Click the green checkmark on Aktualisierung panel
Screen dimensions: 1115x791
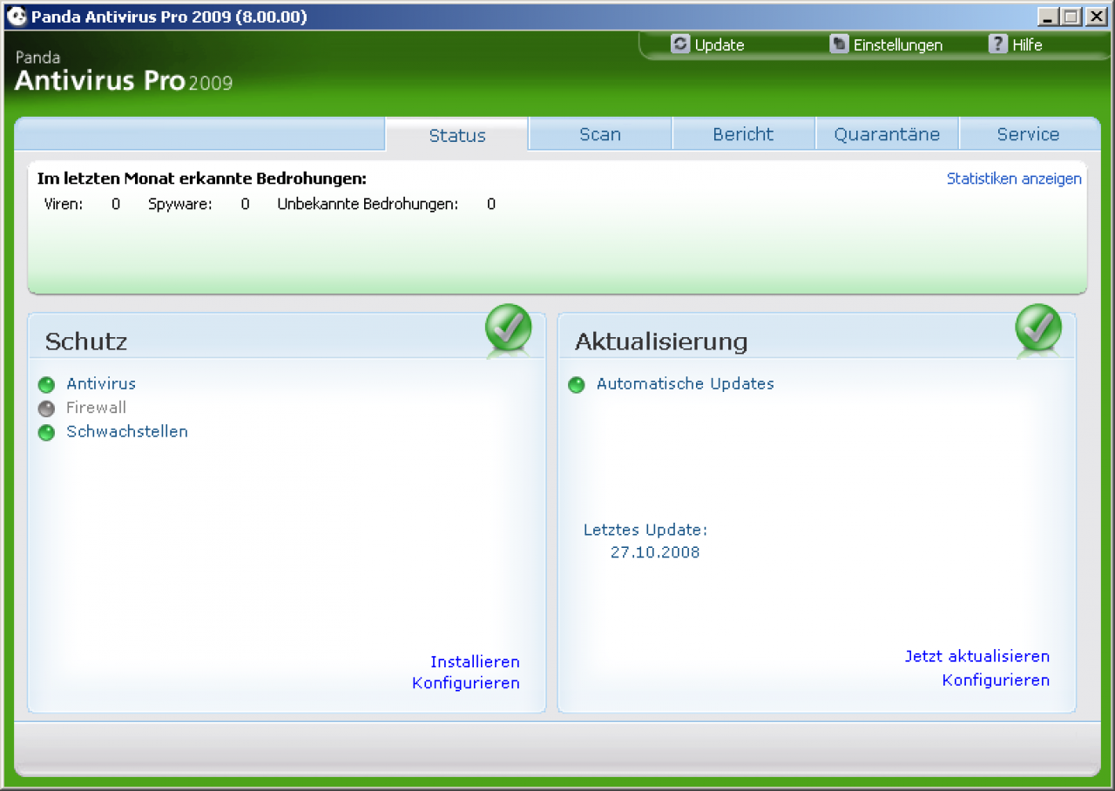1038,329
